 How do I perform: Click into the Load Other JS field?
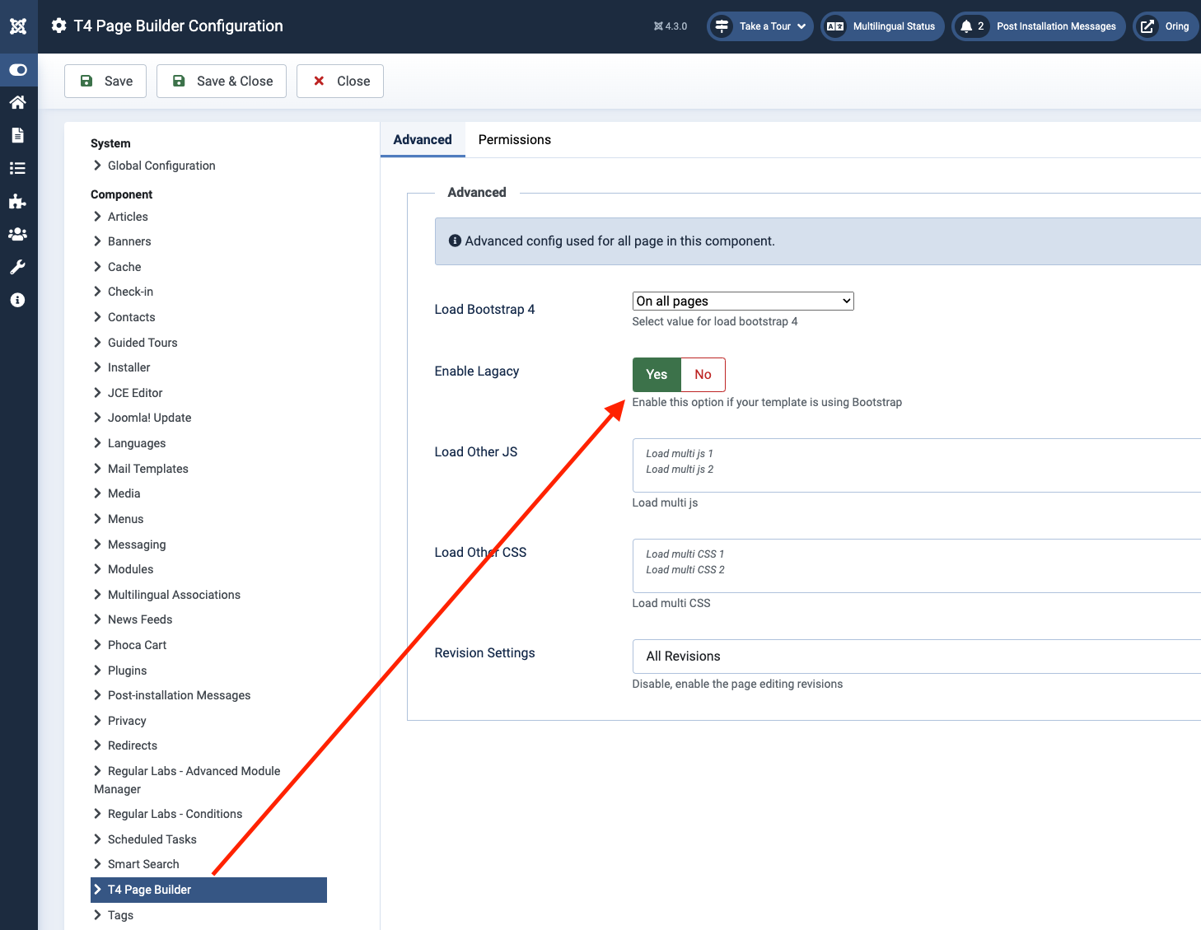(914, 465)
